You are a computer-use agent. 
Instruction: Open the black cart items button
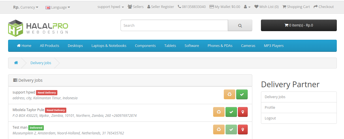(x=298, y=25)
